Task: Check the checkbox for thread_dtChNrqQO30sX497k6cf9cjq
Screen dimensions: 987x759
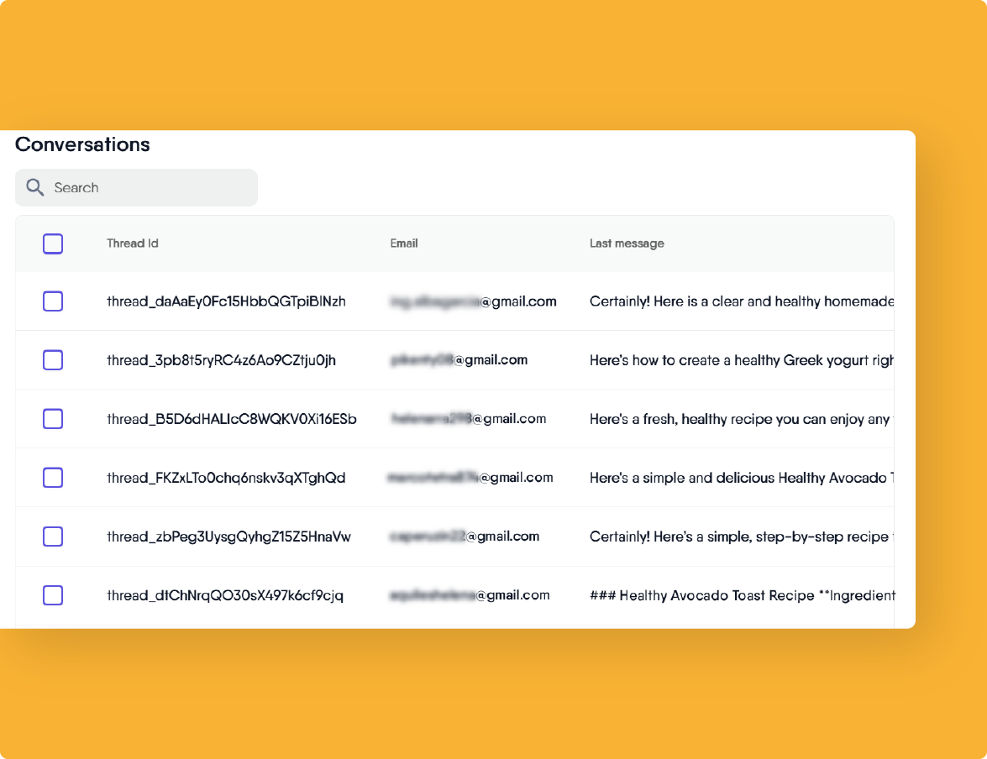Action: pyautogui.click(x=53, y=594)
